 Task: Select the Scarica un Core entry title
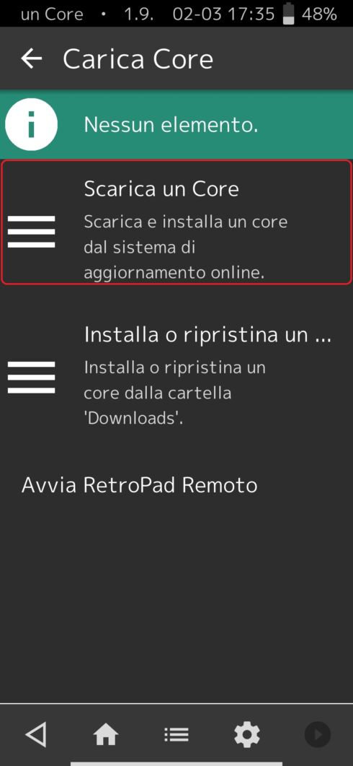tap(161, 188)
